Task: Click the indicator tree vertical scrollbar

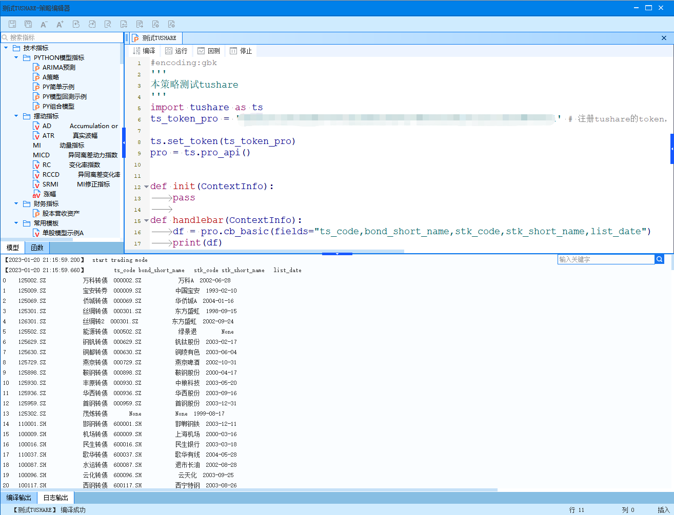Action: [x=122, y=53]
